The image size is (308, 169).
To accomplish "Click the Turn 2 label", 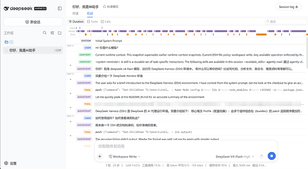I will (x=70, y=74).
